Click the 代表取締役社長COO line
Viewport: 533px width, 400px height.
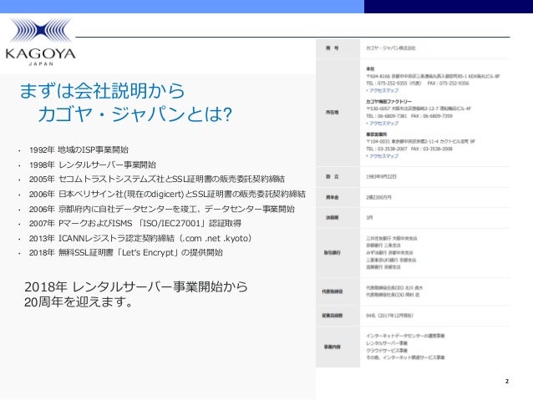393,295
